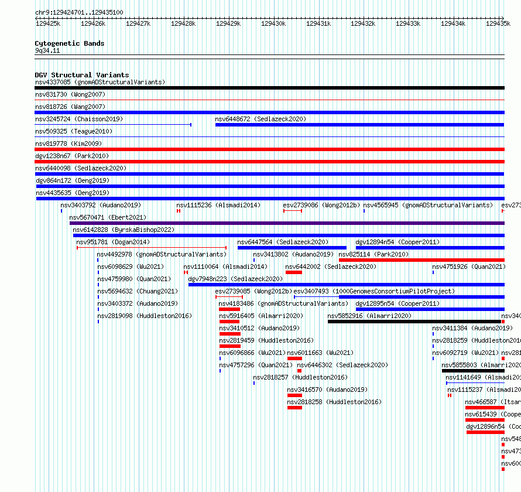Select dgv7948n223 (Sedlazeck2020) label
The image size is (521, 492).
235,279
